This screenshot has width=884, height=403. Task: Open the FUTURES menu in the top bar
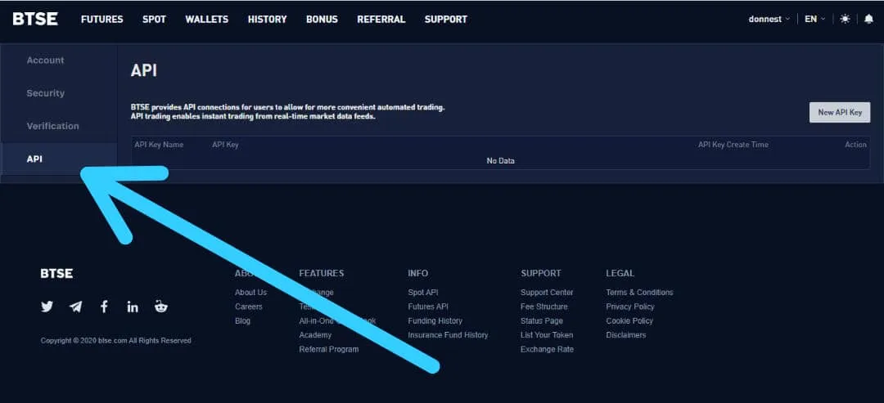[102, 19]
